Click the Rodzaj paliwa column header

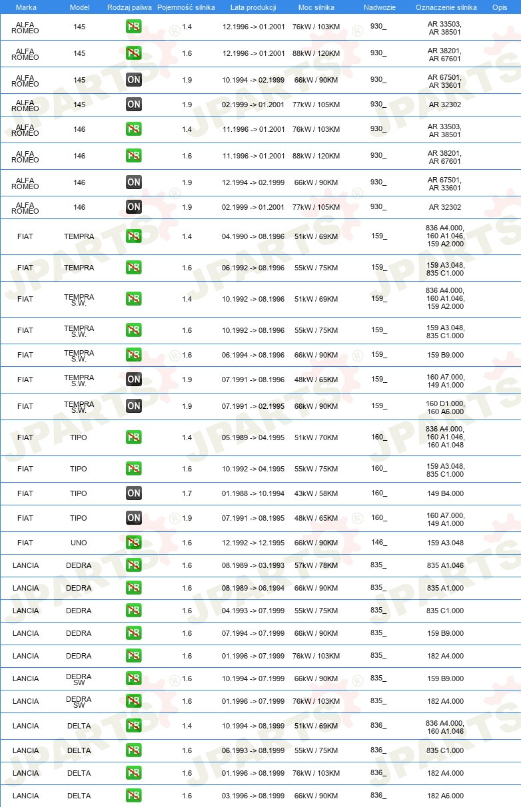tap(129, 7)
